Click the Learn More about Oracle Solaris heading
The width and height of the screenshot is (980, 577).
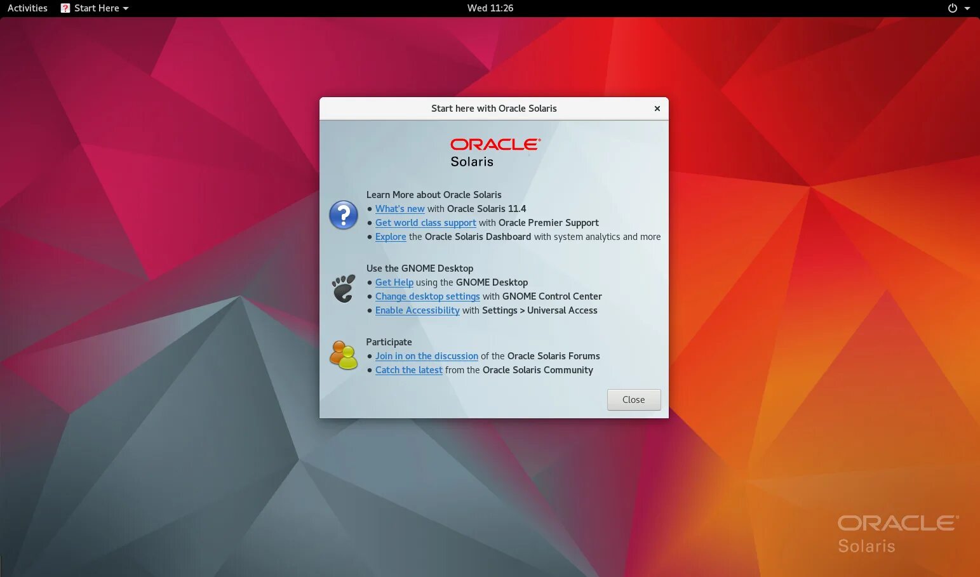(x=434, y=195)
